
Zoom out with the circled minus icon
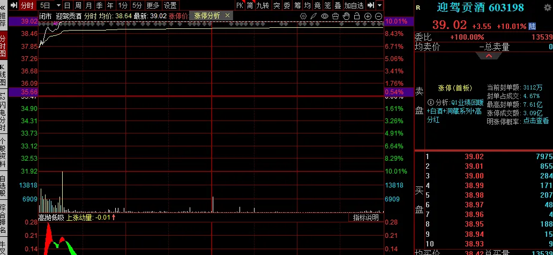click(378, 16)
